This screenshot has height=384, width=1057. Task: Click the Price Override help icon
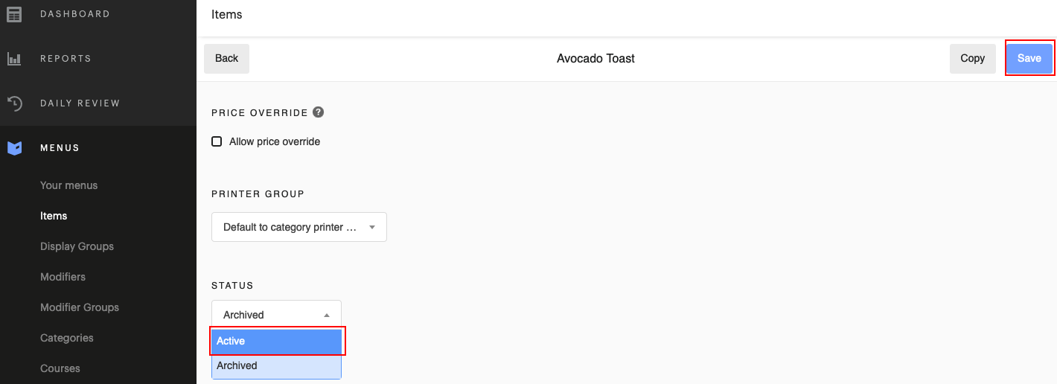tap(318, 112)
